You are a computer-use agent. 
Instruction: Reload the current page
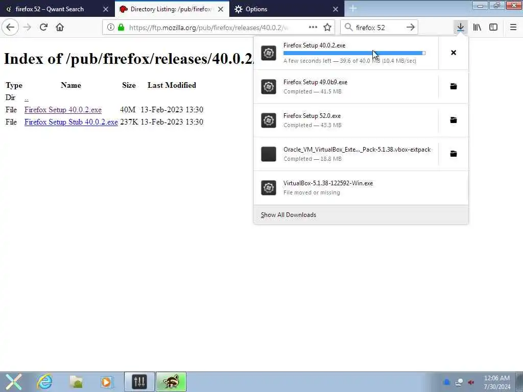click(x=43, y=28)
